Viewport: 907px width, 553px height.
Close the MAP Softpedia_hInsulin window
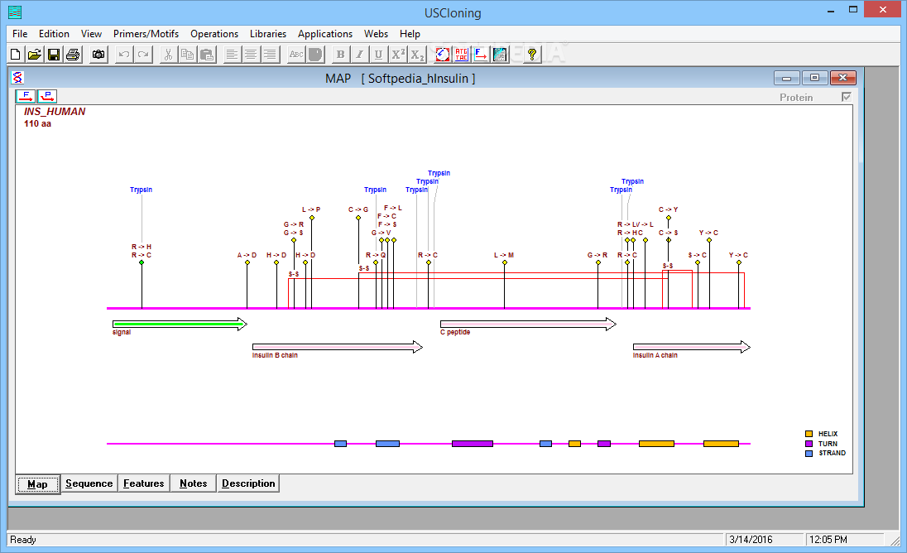(x=842, y=78)
